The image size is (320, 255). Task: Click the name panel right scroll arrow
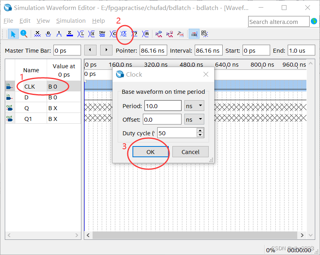pos(77,235)
